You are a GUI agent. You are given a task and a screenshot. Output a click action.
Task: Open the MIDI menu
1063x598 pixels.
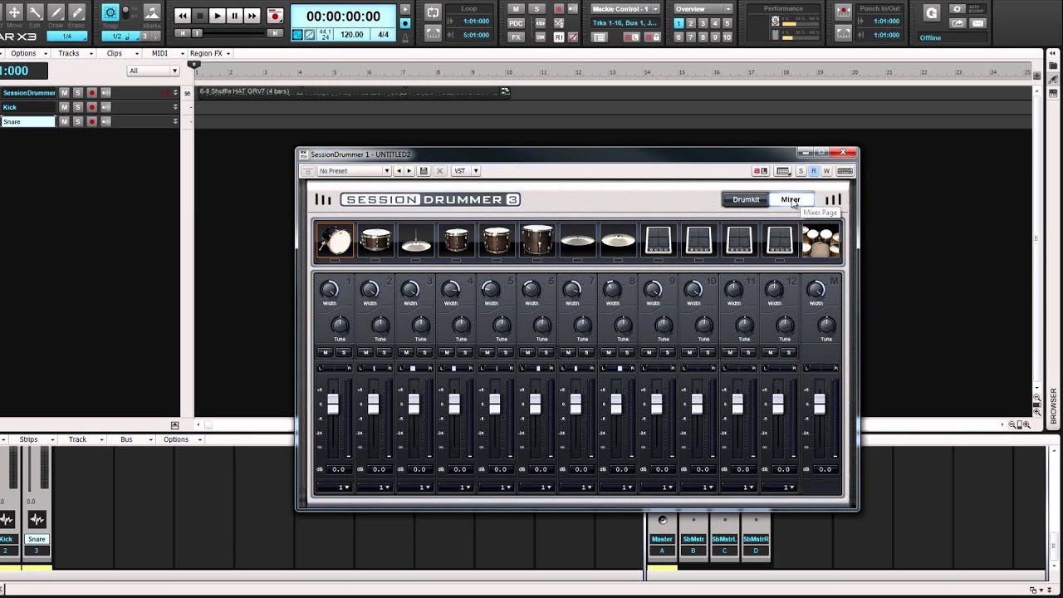coord(164,53)
